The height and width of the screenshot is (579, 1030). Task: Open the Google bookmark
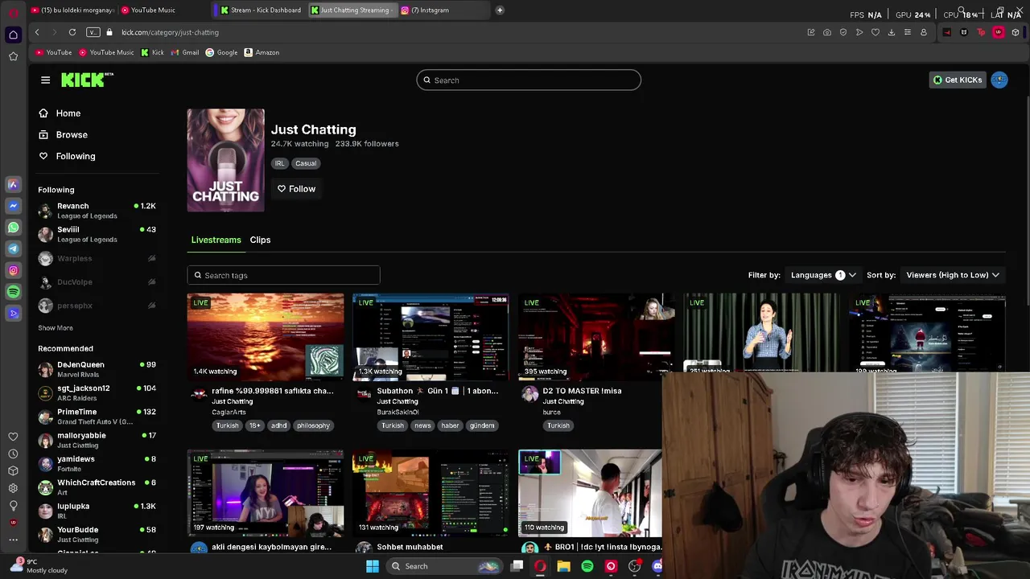click(221, 52)
